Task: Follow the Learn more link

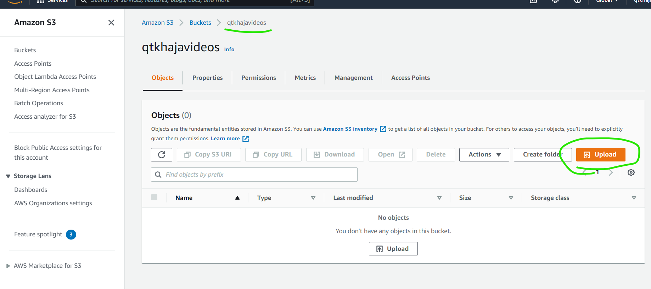Action: [x=230, y=138]
